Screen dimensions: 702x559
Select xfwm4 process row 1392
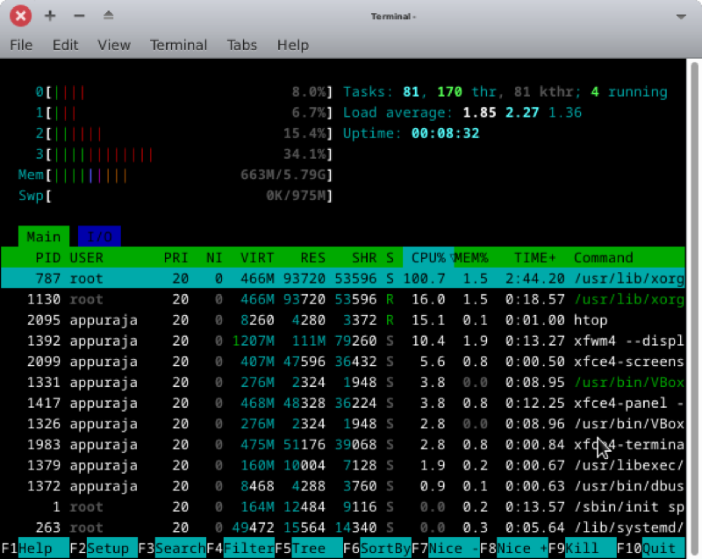pos(343,340)
